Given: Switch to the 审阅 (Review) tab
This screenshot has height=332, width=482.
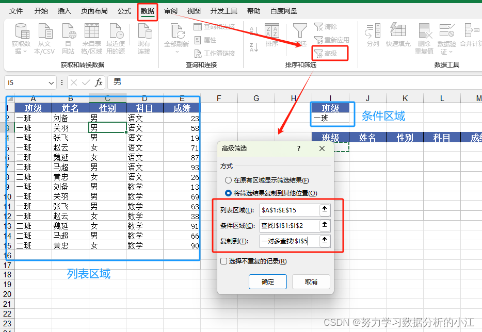Looking at the screenshot, I should coord(171,11).
